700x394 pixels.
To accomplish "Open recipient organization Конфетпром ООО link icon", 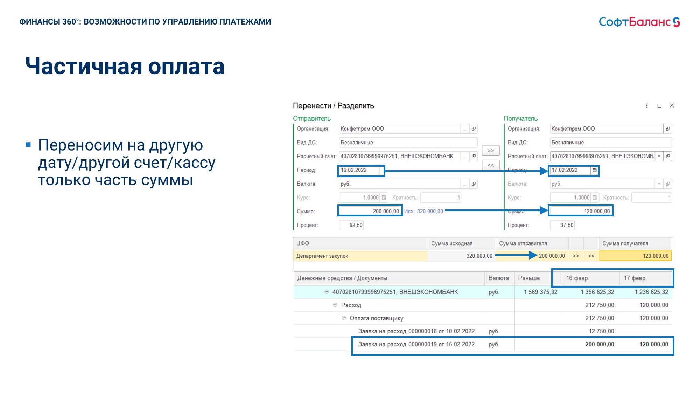I will coord(668,129).
